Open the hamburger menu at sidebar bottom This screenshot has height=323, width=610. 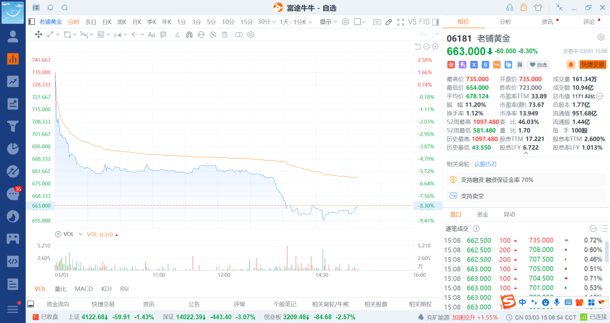tap(13, 309)
